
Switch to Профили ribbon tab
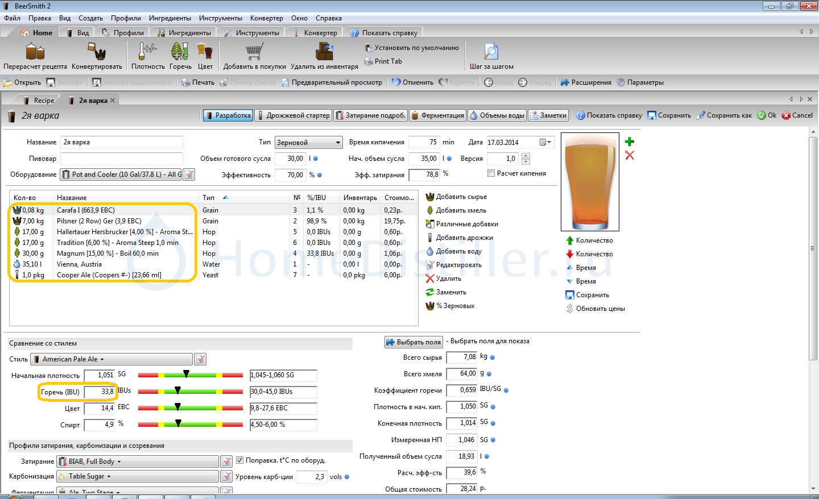click(x=123, y=33)
